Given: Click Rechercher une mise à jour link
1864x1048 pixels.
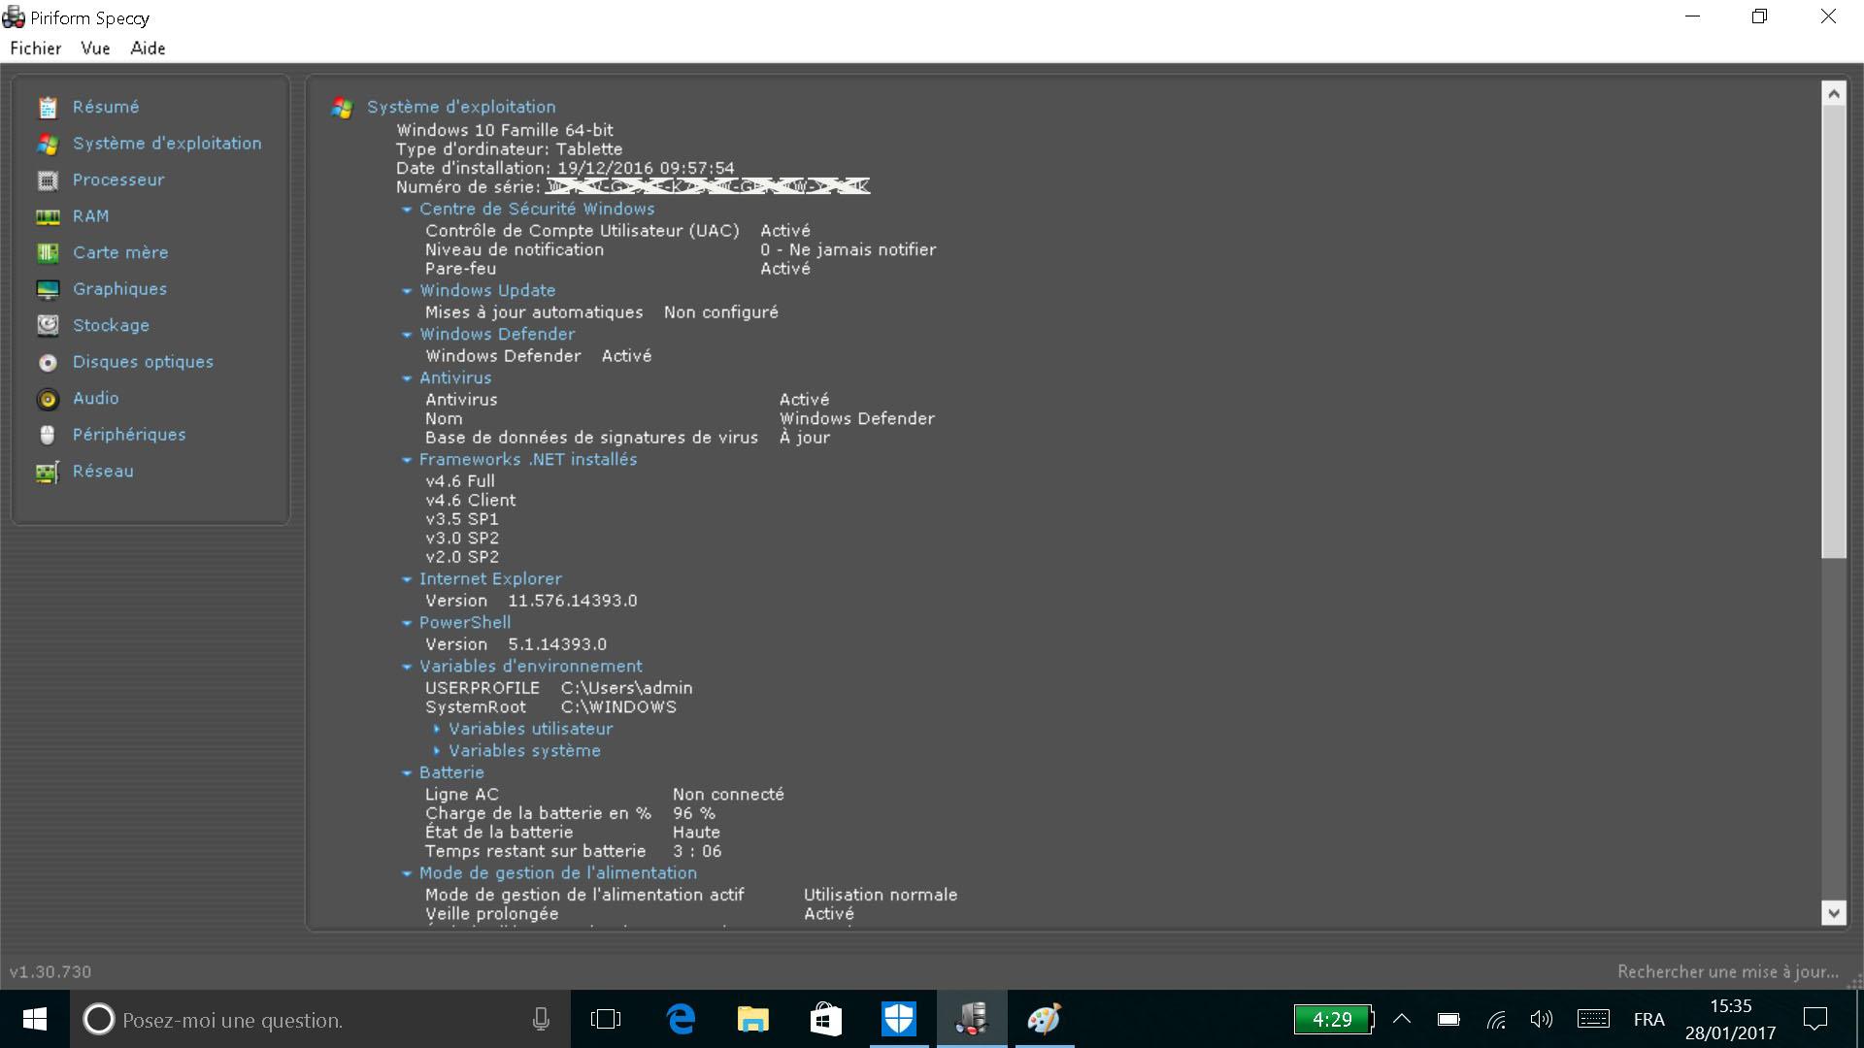Looking at the screenshot, I should click(x=1727, y=971).
